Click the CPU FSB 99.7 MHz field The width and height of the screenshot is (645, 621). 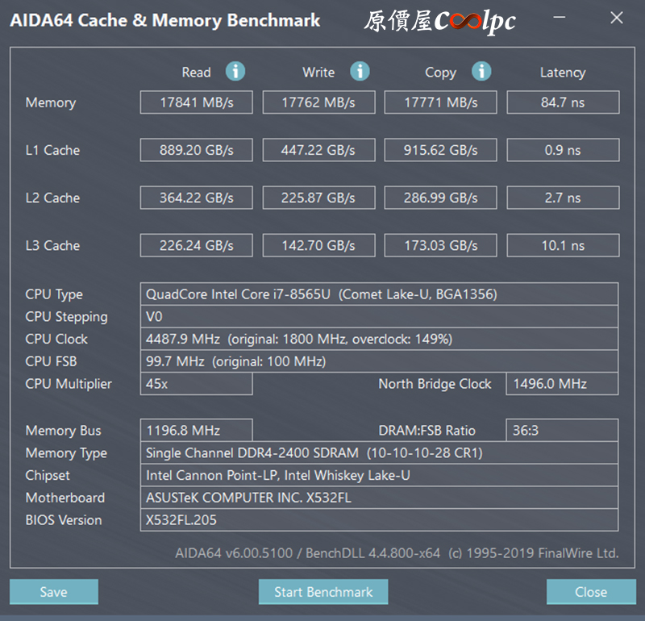[x=379, y=361]
